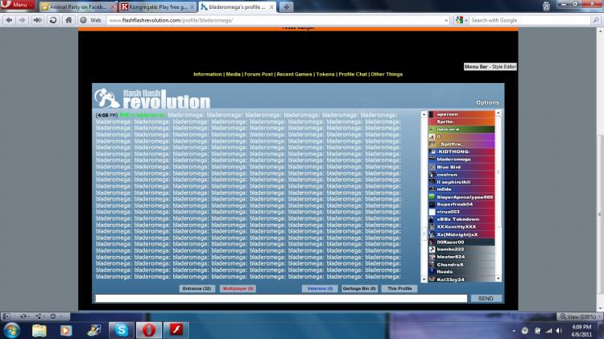Viewport: 604px width, 339px height.
Task: Open the closed tabs trash icon
Action: [x=546, y=6]
